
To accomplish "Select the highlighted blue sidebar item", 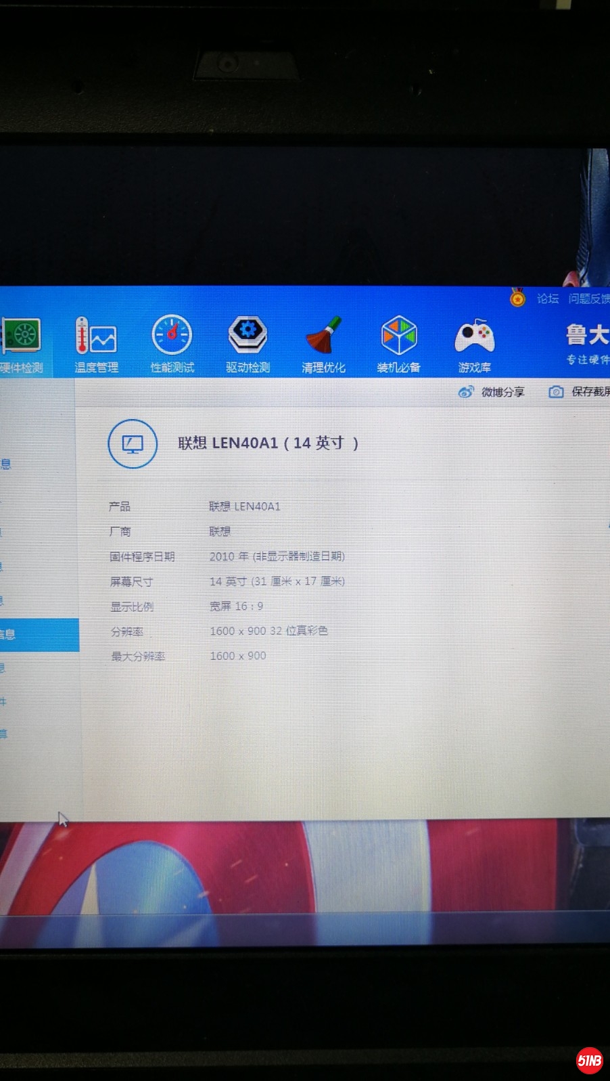I will [37, 634].
